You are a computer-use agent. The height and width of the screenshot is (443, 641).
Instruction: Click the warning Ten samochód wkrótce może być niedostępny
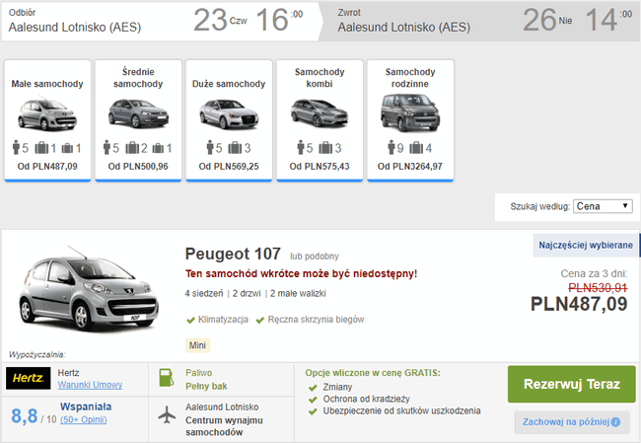point(302,273)
